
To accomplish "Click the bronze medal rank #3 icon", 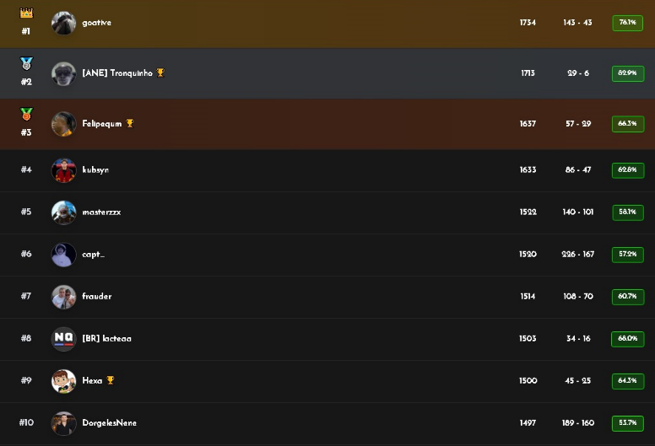I will point(26,114).
